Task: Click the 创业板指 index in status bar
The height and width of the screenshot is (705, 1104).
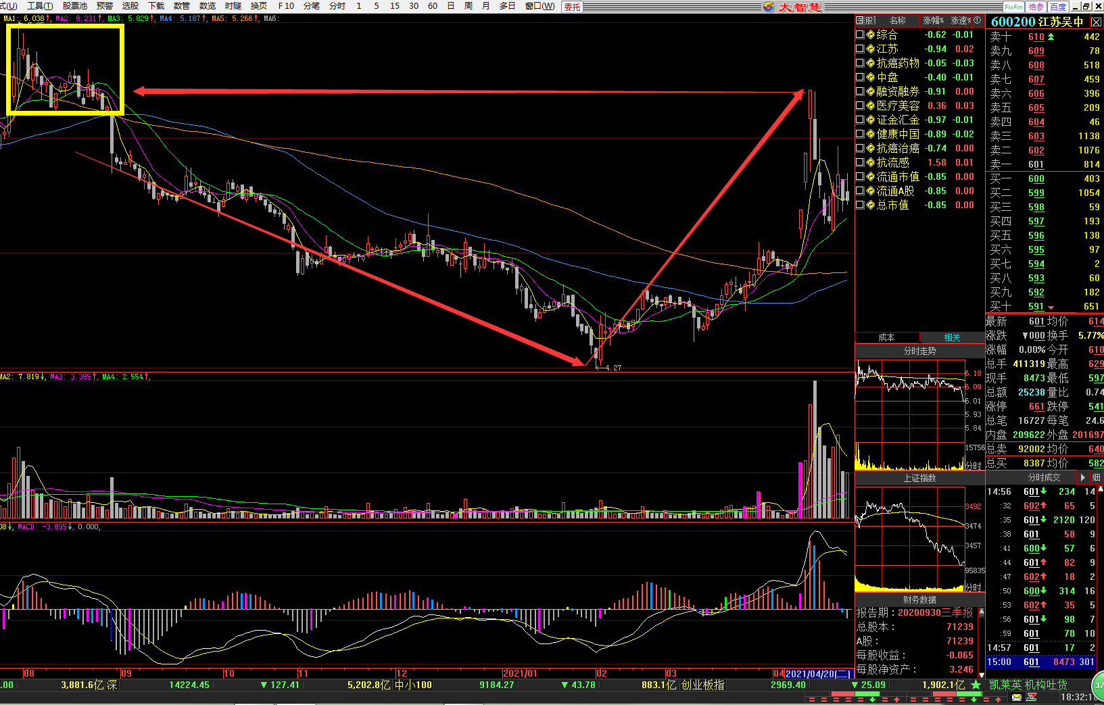Action: click(x=702, y=685)
